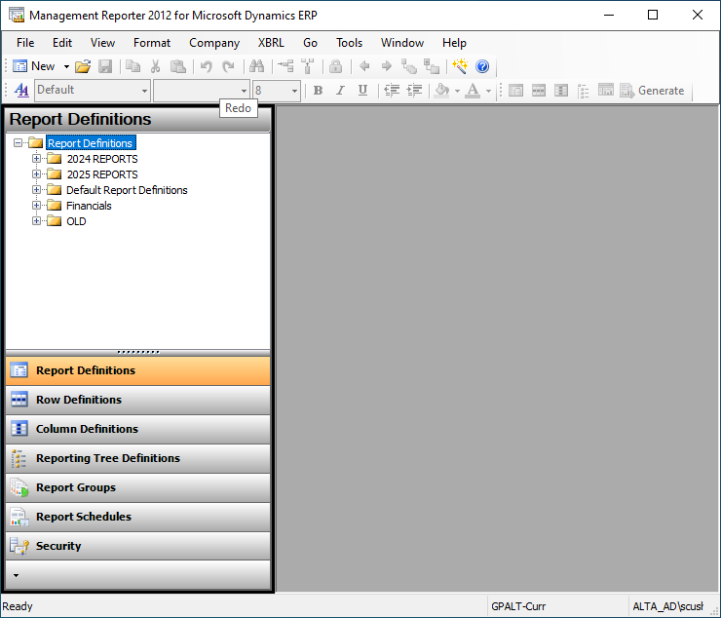Select the Reporting Tree Definitions navigation button
The height and width of the screenshot is (618, 721).
pos(138,458)
